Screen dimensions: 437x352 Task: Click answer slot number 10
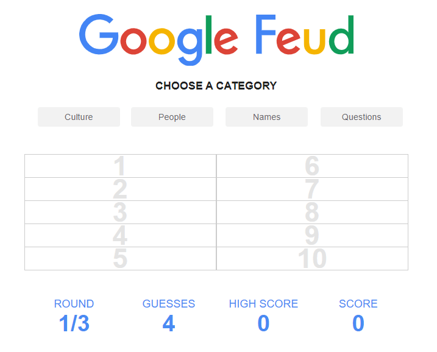(x=312, y=259)
